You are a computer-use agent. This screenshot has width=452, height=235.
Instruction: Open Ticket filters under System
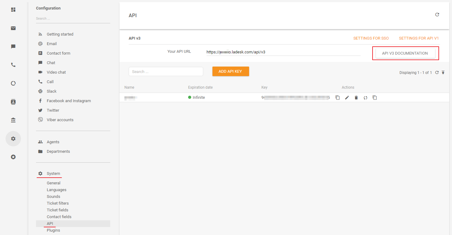(x=58, y=203)
